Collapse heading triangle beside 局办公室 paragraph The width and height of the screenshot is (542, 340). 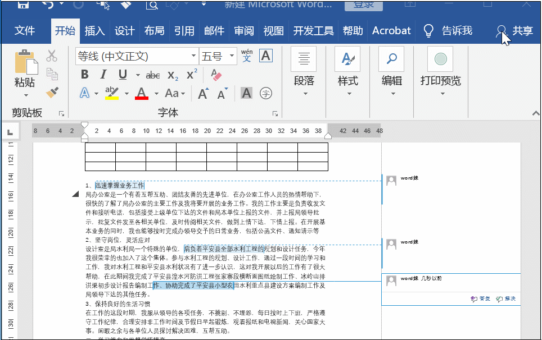[x=75, y=194]
